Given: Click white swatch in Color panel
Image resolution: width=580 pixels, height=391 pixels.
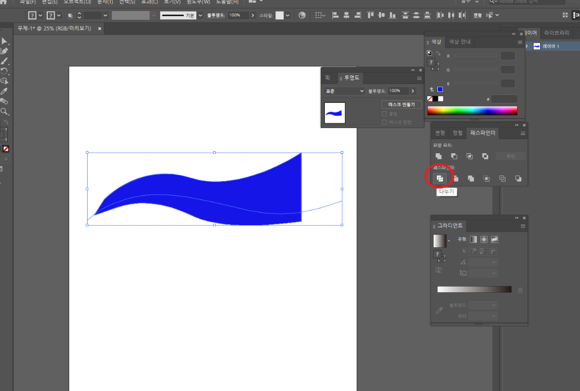Looking at the screenshot, I should coord(440,99).
